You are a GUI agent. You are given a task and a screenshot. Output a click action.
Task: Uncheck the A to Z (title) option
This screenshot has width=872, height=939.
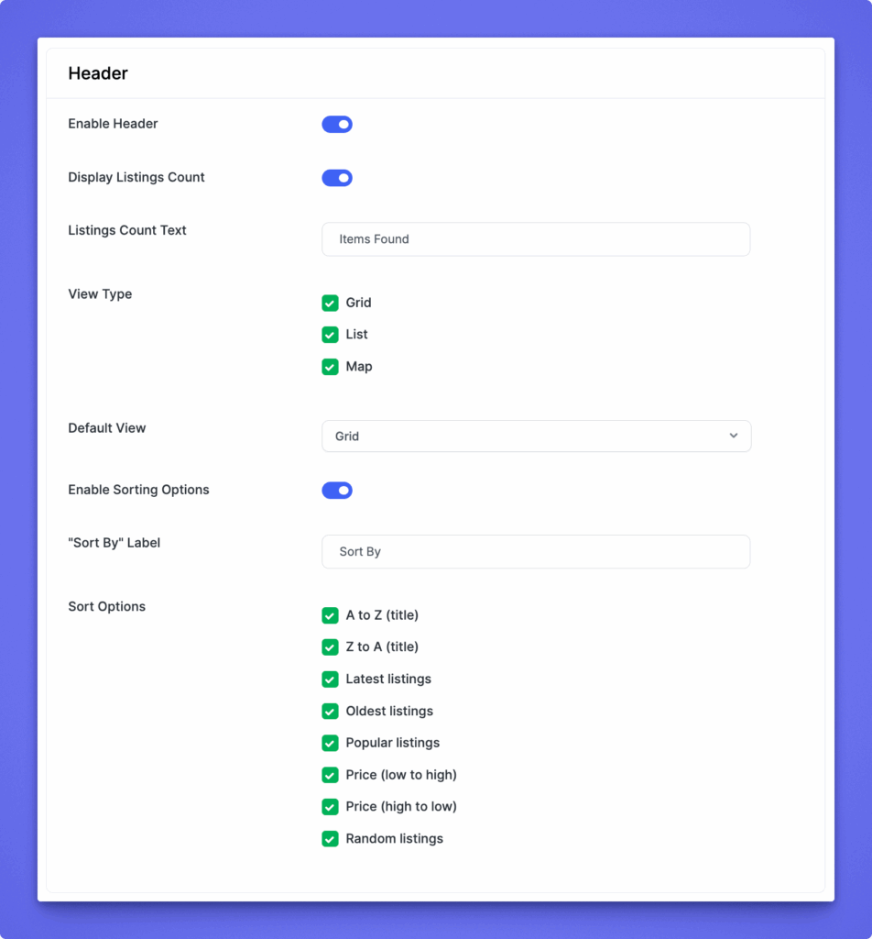coord(331,615)
